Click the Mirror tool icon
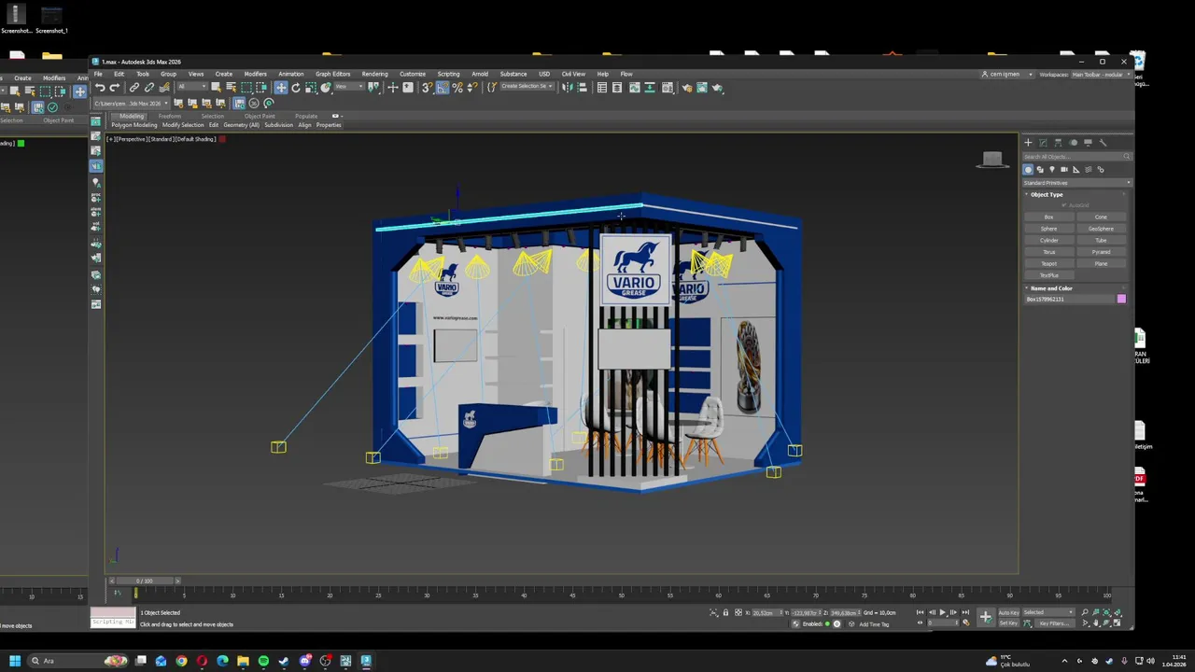 567,88
